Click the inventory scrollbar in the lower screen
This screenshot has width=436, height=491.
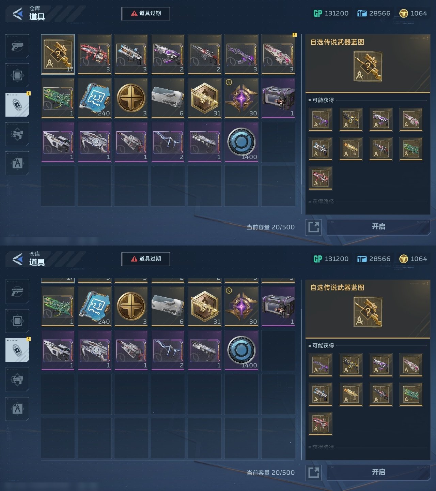point(301,368)
